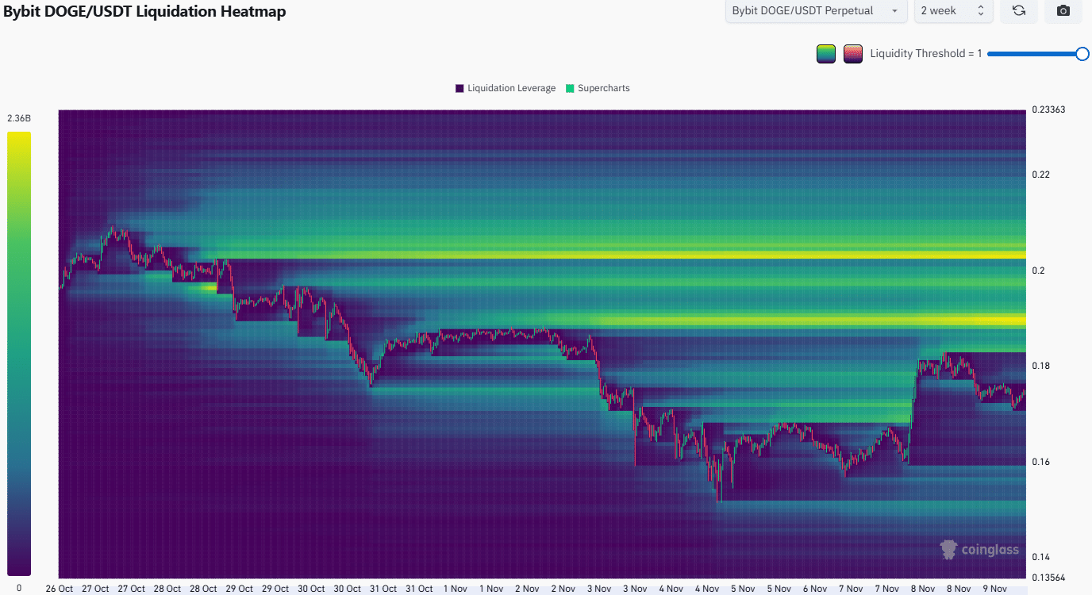The width and height of the screenshot is (1092, 595).
Task: Click the Liquidity Threshold slider handle
Action: [x=1083, y=53]
